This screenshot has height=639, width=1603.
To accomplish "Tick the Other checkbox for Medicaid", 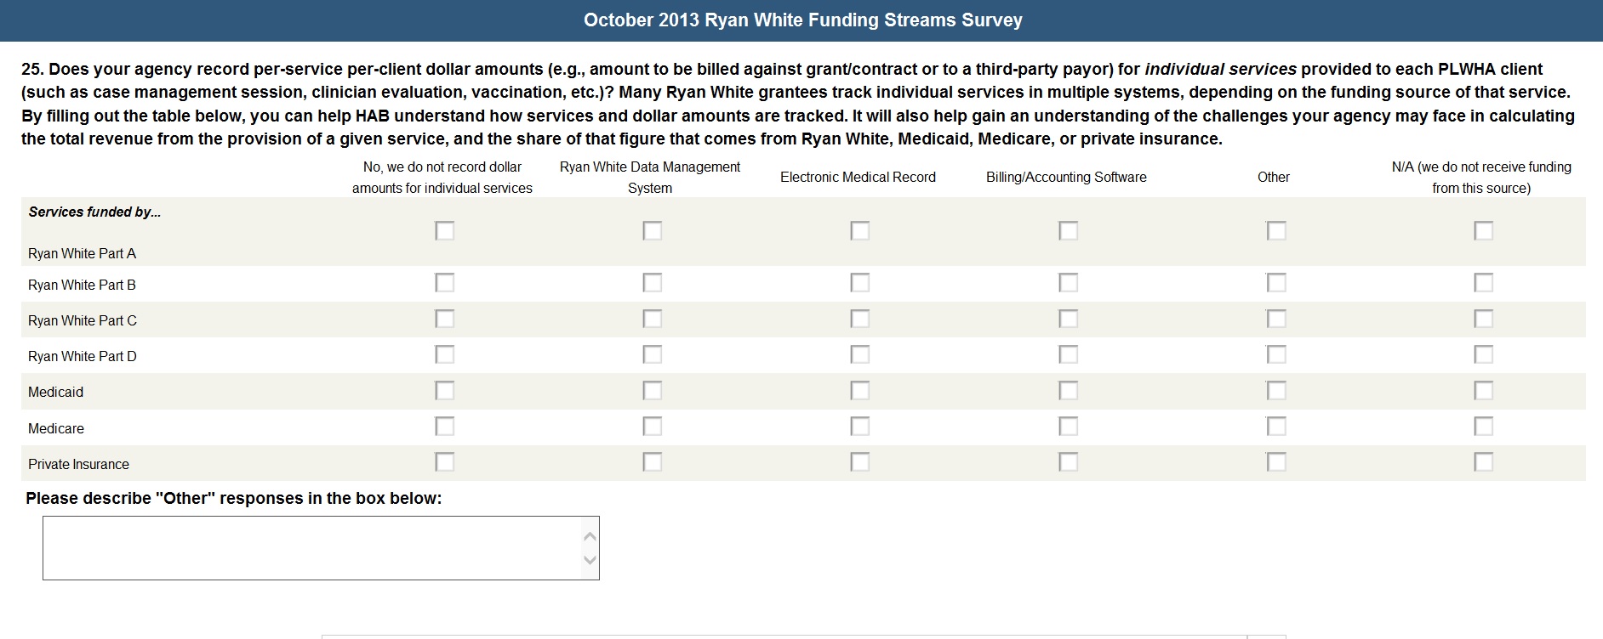I will [x=1275, y=390].
